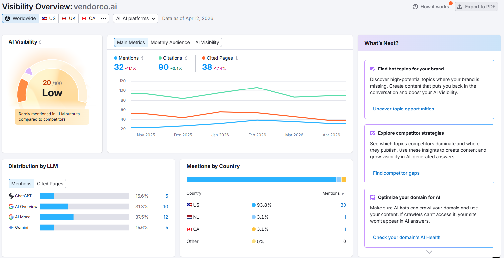Image resolution: width=504 pixels, height=258 pixels.
Task: Open the All AI platforms dropdown
Action: pos(135,18)
